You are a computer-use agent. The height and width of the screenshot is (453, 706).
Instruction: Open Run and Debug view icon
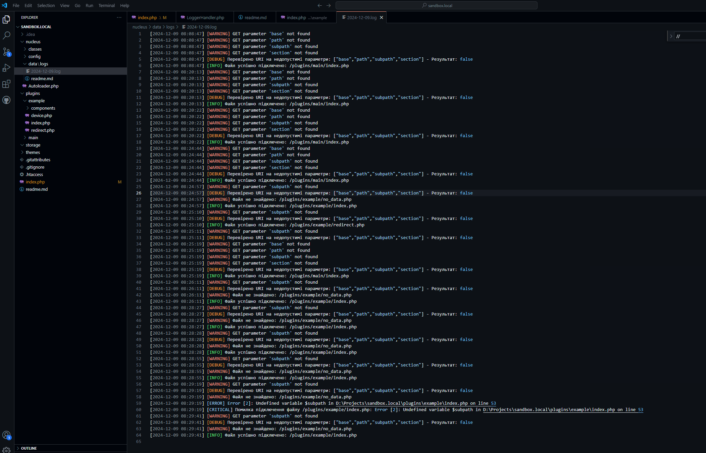tap(6, 68)
